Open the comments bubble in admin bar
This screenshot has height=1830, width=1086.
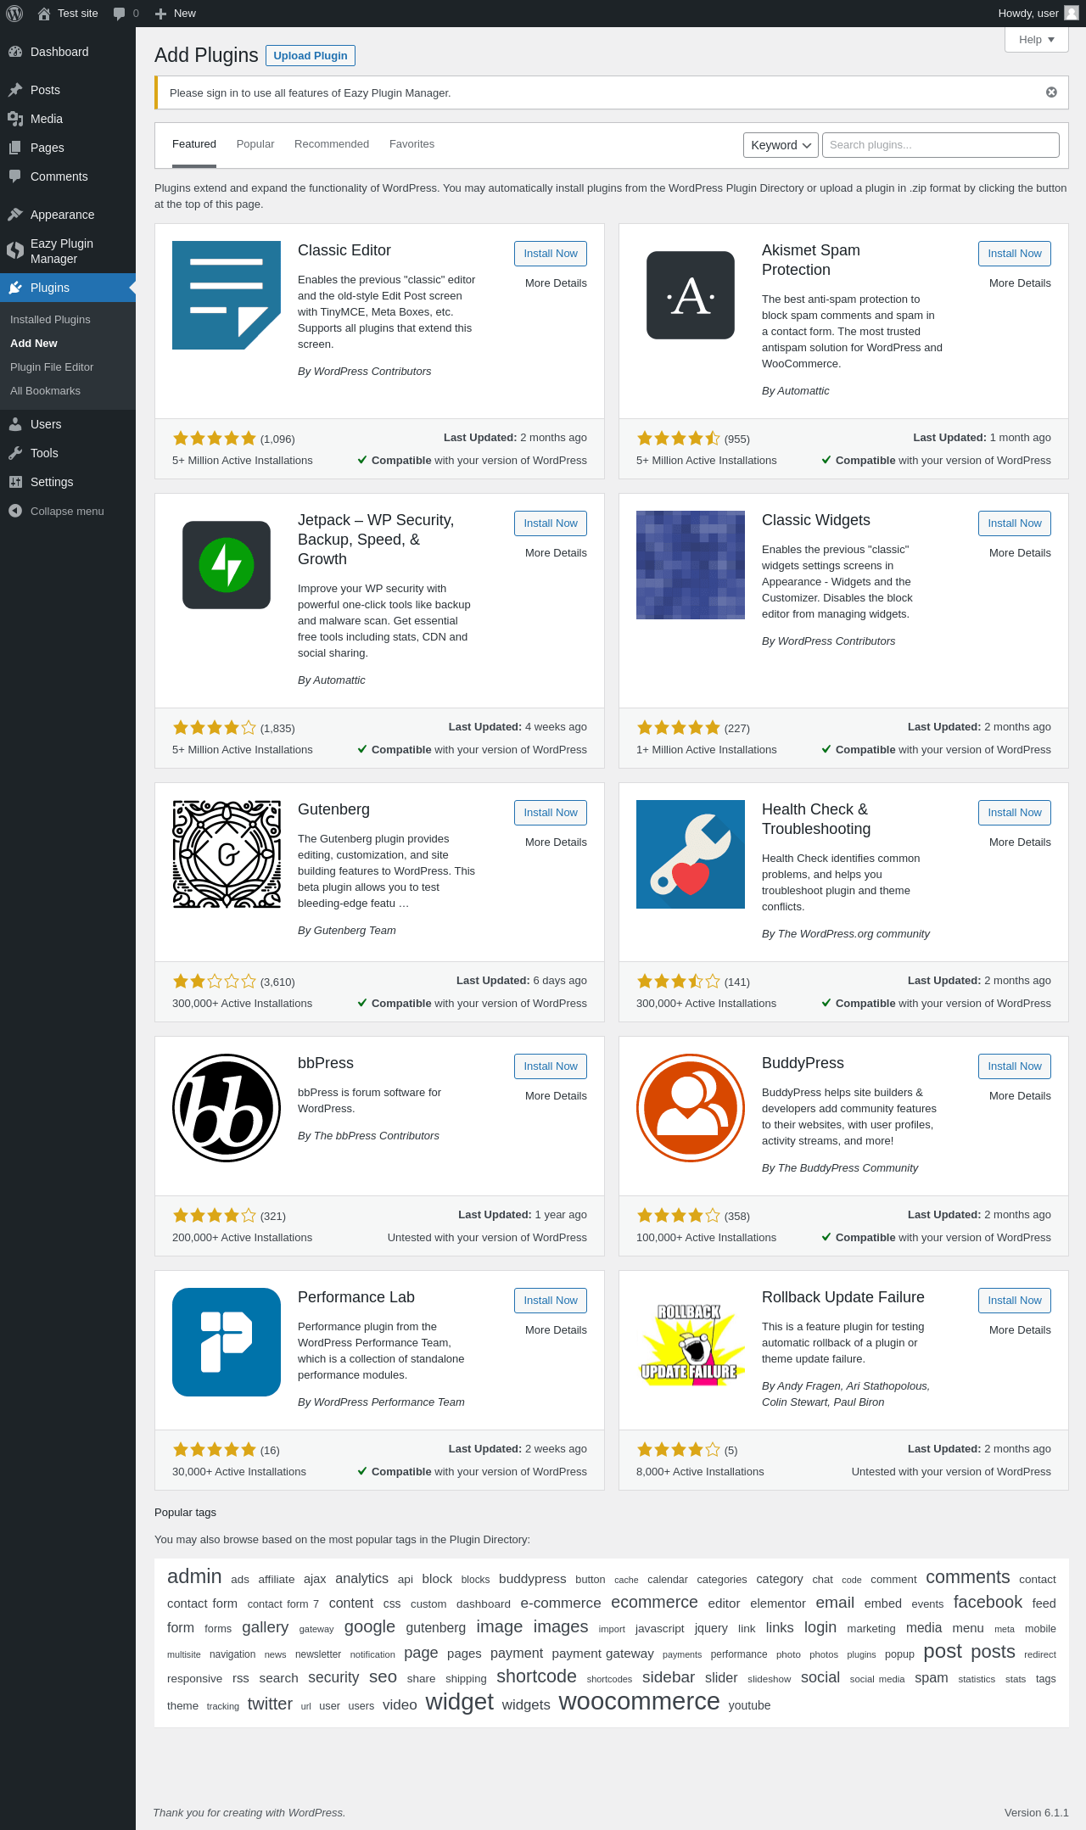[x=119, y=14]
